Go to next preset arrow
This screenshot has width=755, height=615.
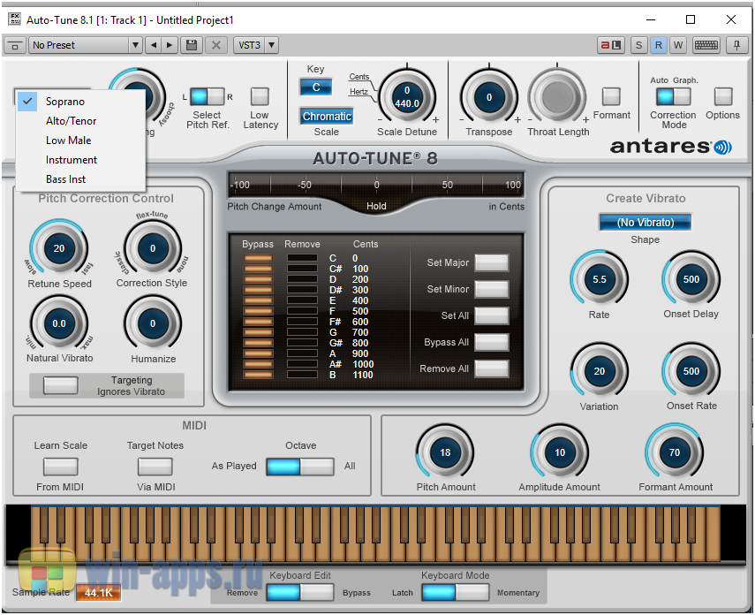(x=170, y=45)
